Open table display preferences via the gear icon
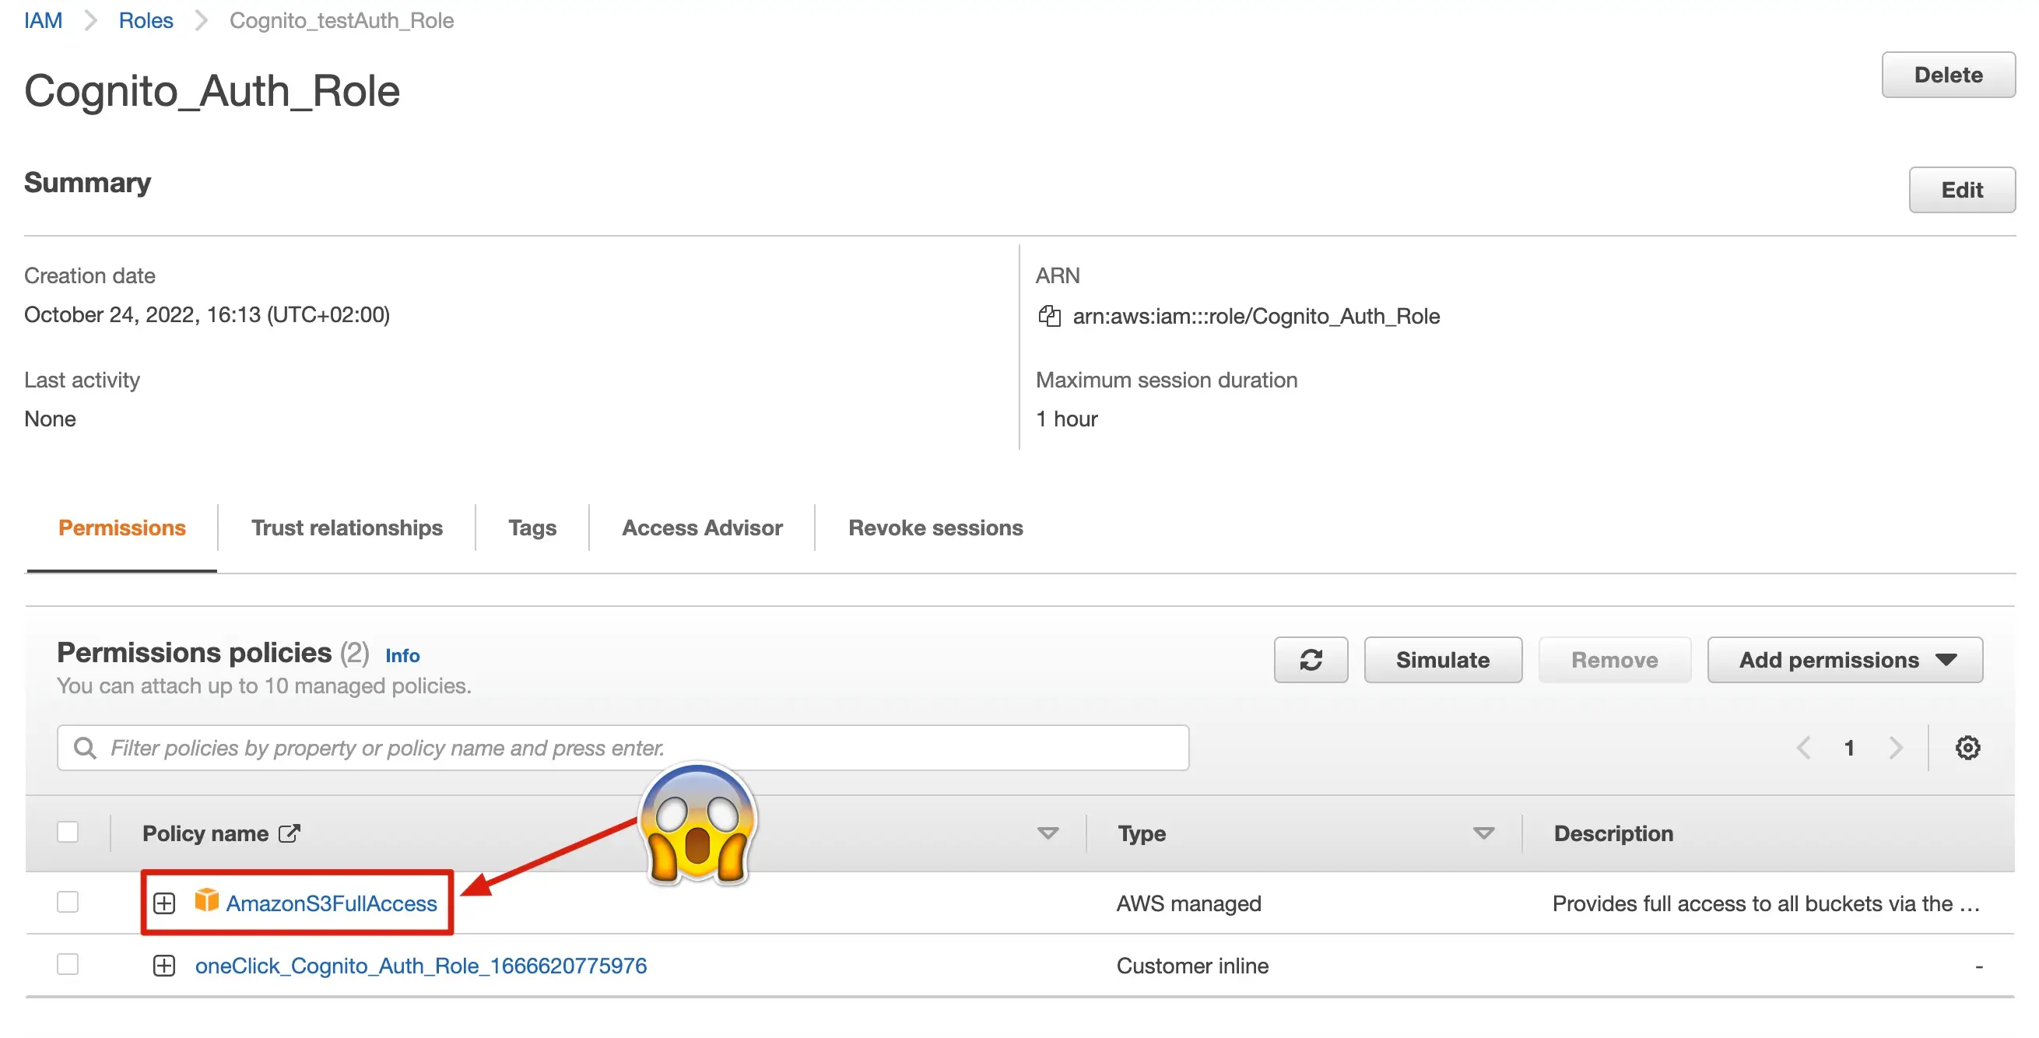The image size is (2039, 1038). [x=1968, y=747]
